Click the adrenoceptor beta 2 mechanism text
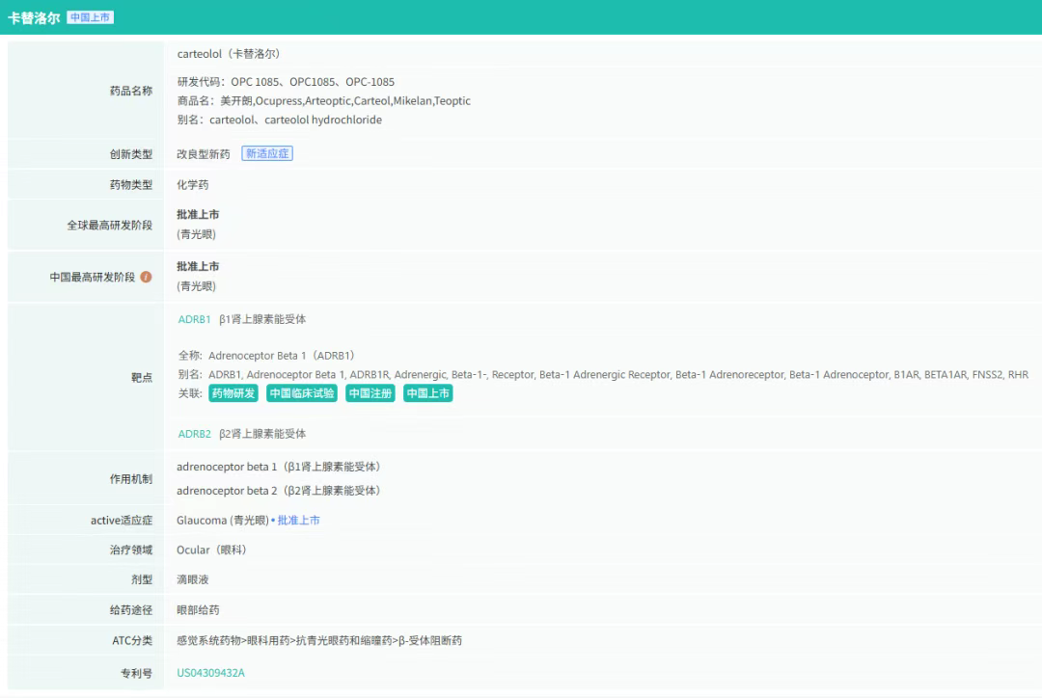 point(279,491)
